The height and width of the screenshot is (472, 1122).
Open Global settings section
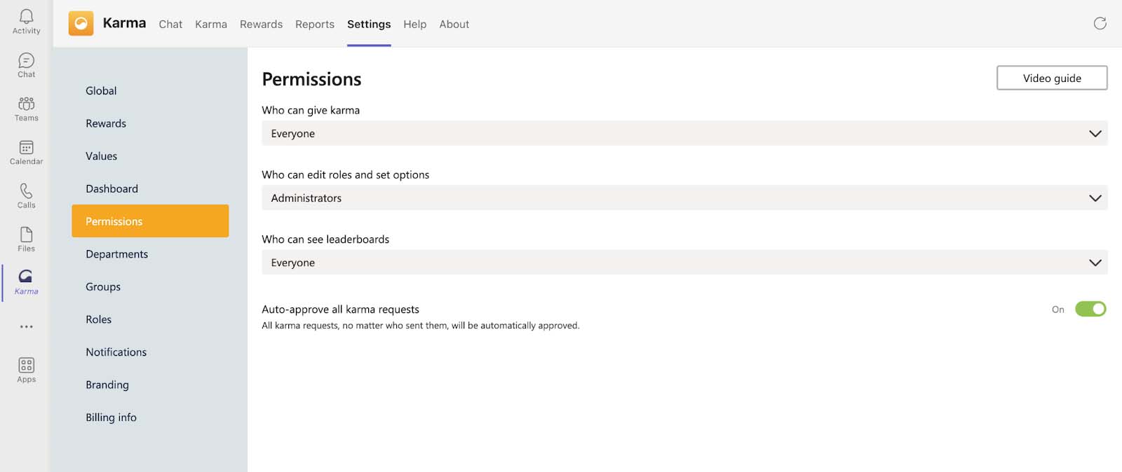point(150,90)
